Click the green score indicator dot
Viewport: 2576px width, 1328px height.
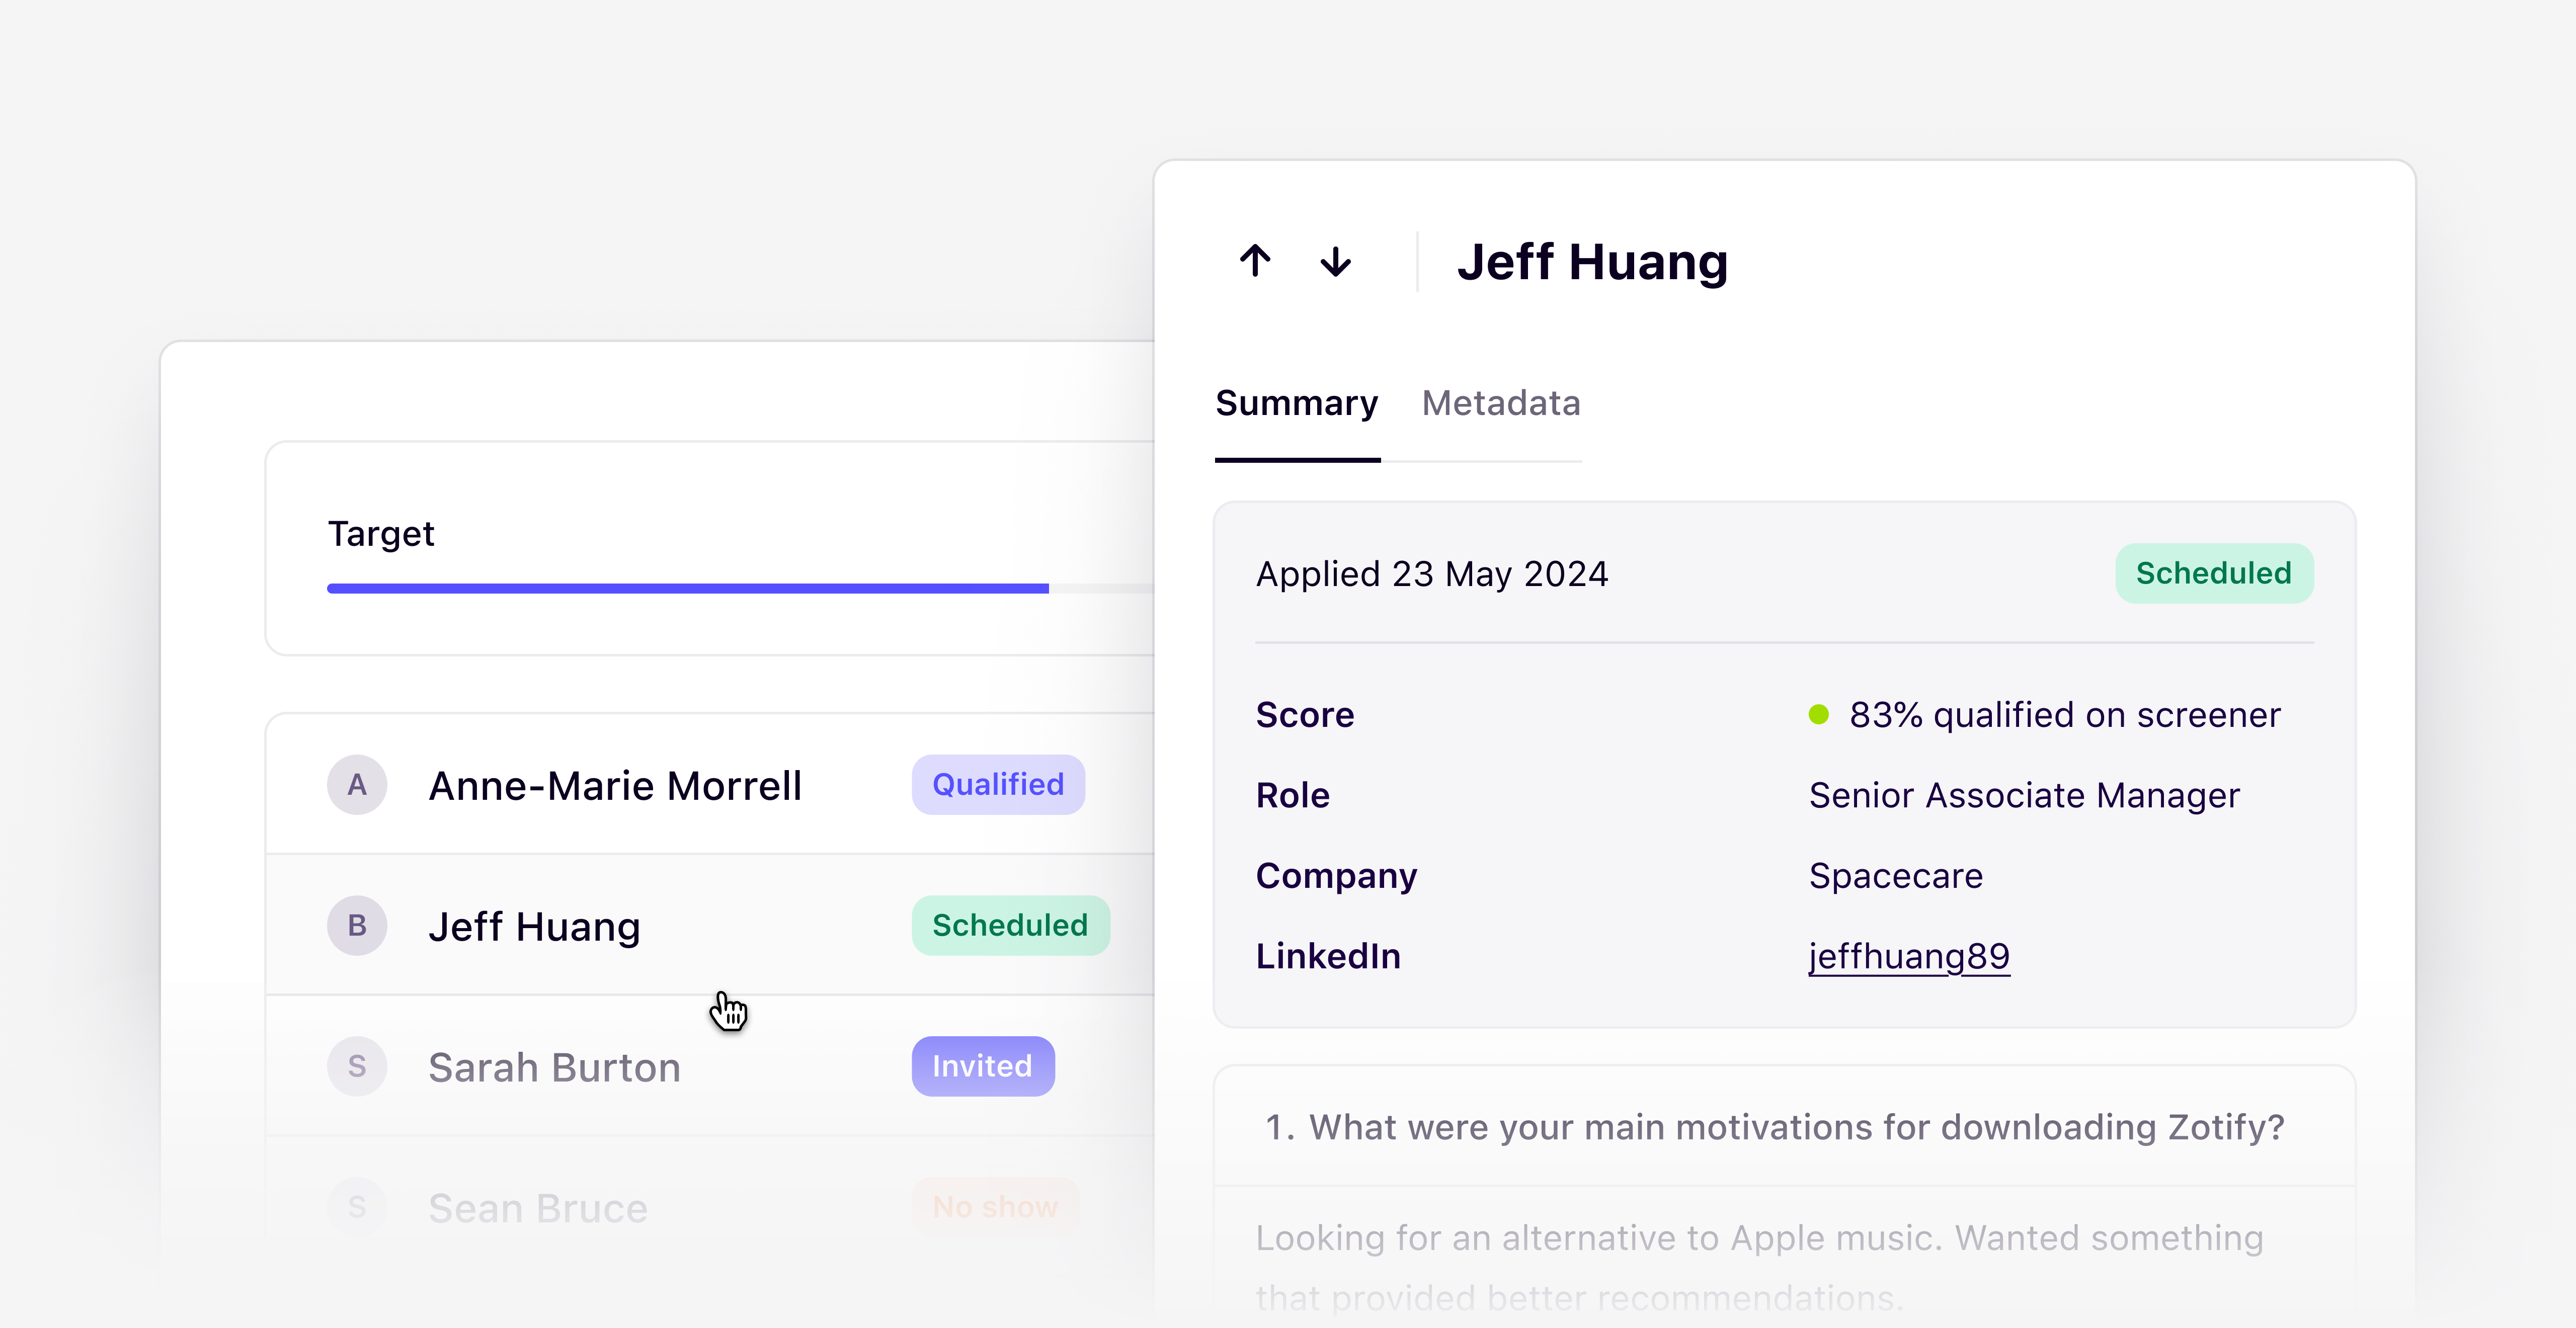[x=1818, y=713]
